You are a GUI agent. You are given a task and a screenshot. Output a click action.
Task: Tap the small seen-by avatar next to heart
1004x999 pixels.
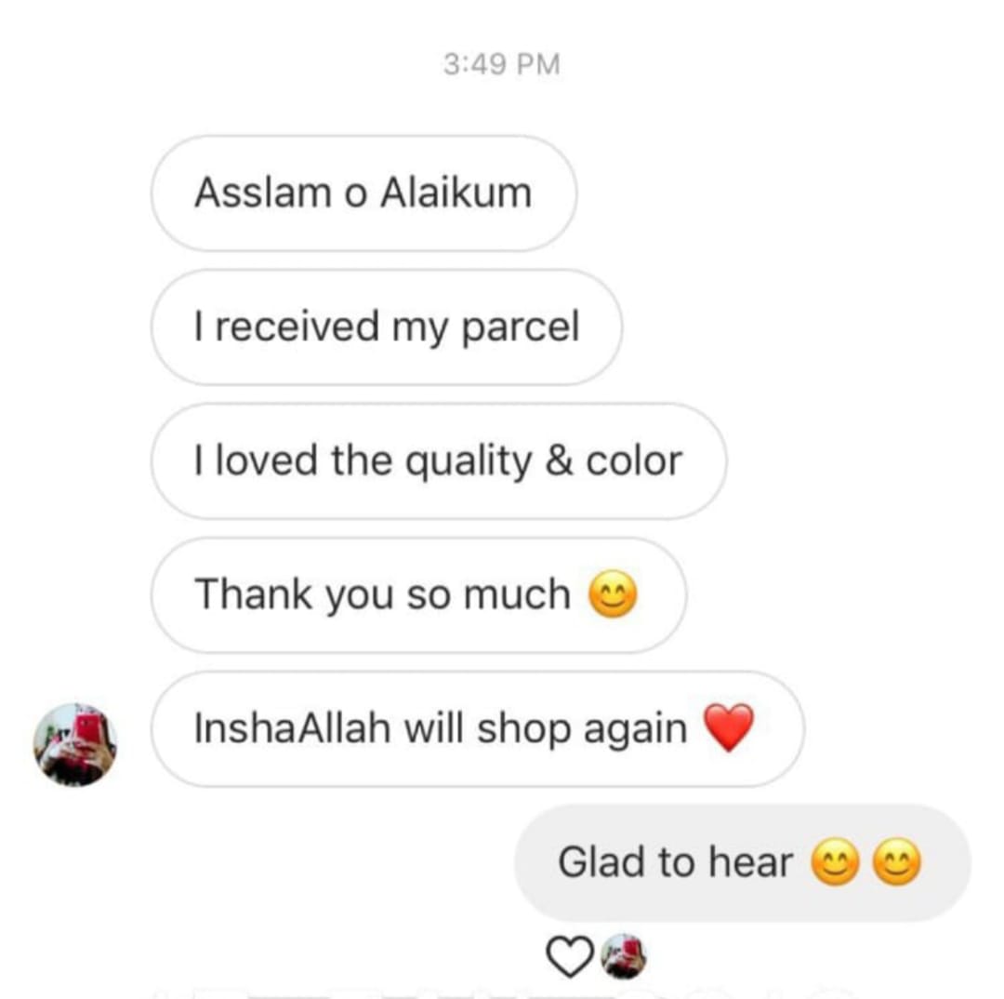(x=624, y=957)
